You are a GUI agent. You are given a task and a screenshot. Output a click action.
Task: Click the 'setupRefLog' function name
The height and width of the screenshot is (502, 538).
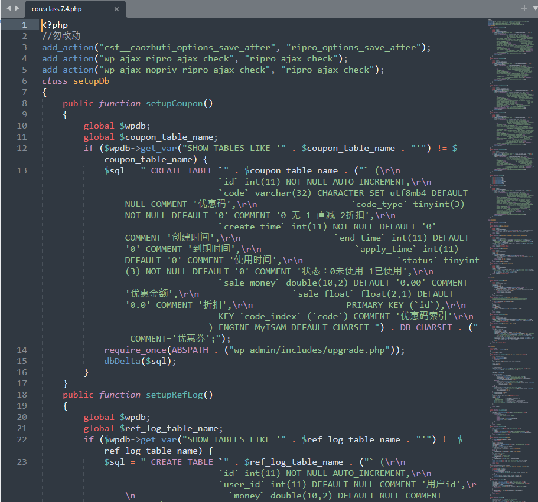coord(174,395)
